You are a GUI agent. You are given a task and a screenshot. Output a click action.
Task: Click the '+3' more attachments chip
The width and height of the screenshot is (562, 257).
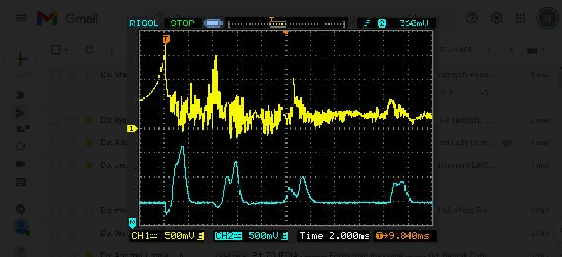tap(483, 93)
